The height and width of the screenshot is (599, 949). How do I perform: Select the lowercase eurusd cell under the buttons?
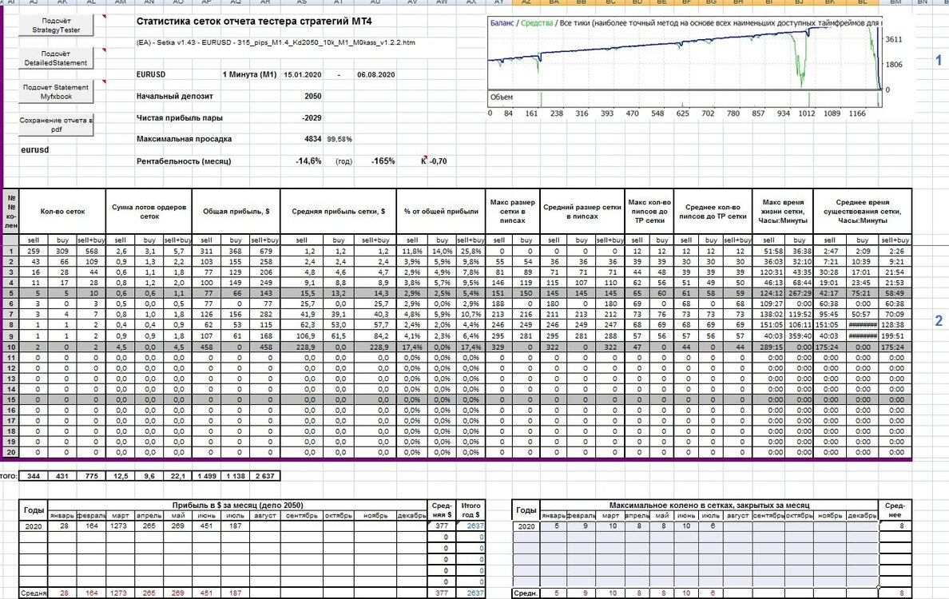[35, 149]
